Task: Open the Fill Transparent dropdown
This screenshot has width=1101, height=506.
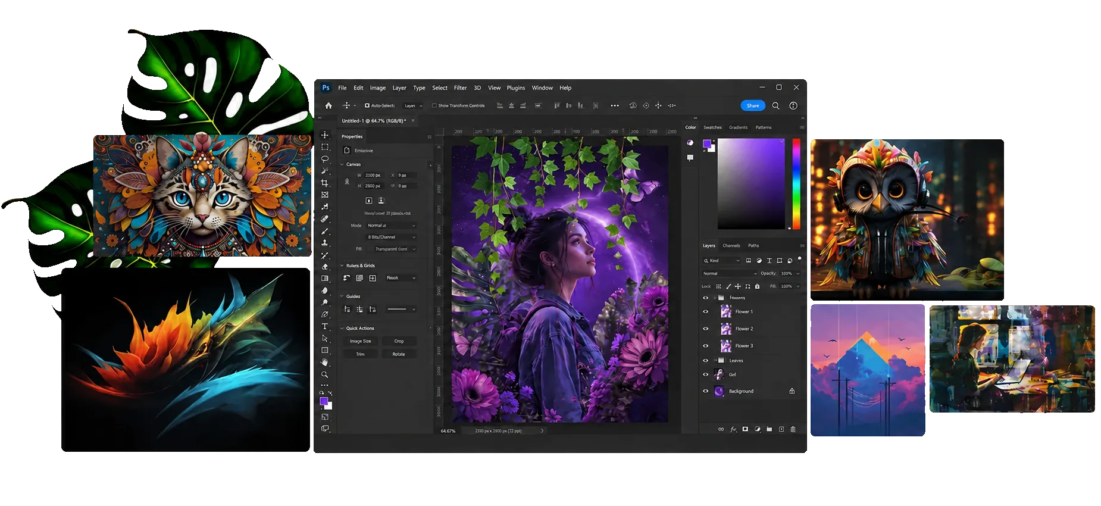Action: (x=391, y=249)
